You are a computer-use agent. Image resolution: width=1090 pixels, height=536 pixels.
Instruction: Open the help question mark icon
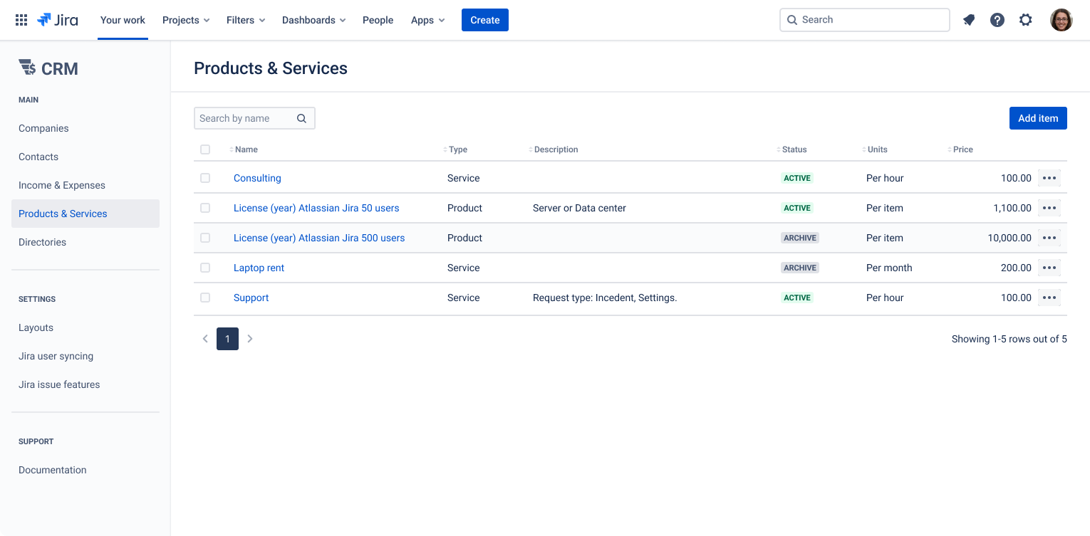pyautogui.click(x=997, y=20)
